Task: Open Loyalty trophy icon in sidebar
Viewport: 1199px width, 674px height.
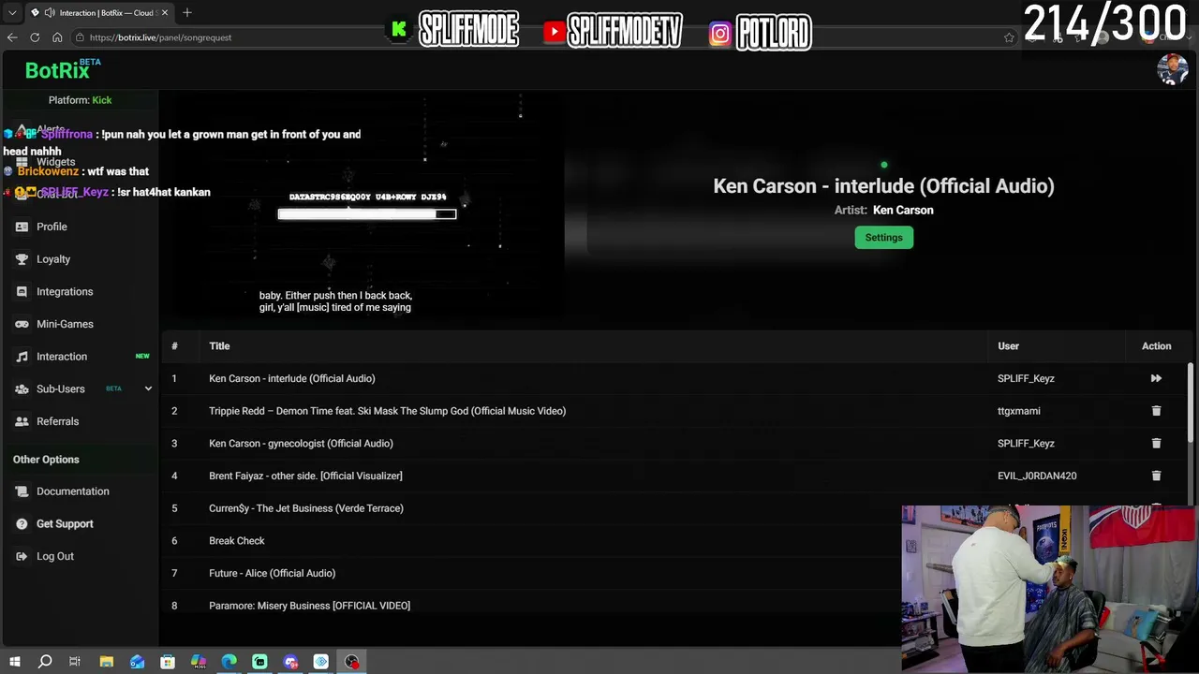Action: click(22, 259)
